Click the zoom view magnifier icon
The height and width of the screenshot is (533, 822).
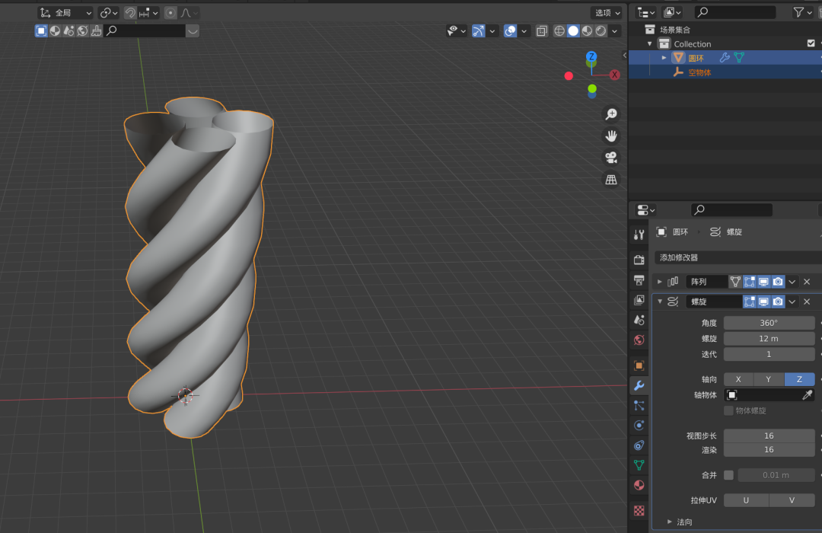click(x=610, y=114)
